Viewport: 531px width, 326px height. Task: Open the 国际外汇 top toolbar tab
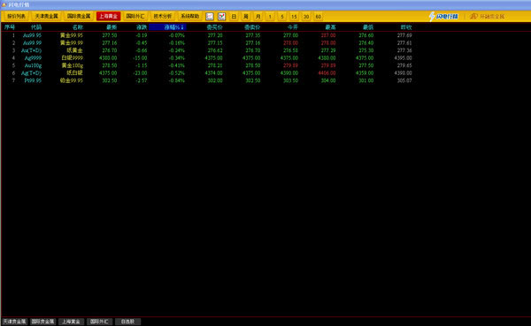135,16
